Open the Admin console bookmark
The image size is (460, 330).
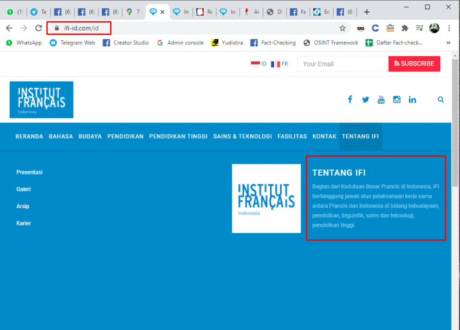[180, 43]
